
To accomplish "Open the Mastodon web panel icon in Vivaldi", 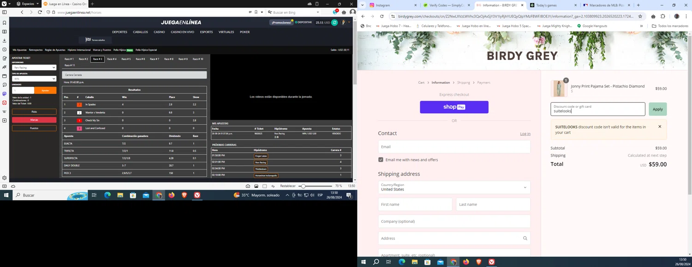I will tap(5, 94).
